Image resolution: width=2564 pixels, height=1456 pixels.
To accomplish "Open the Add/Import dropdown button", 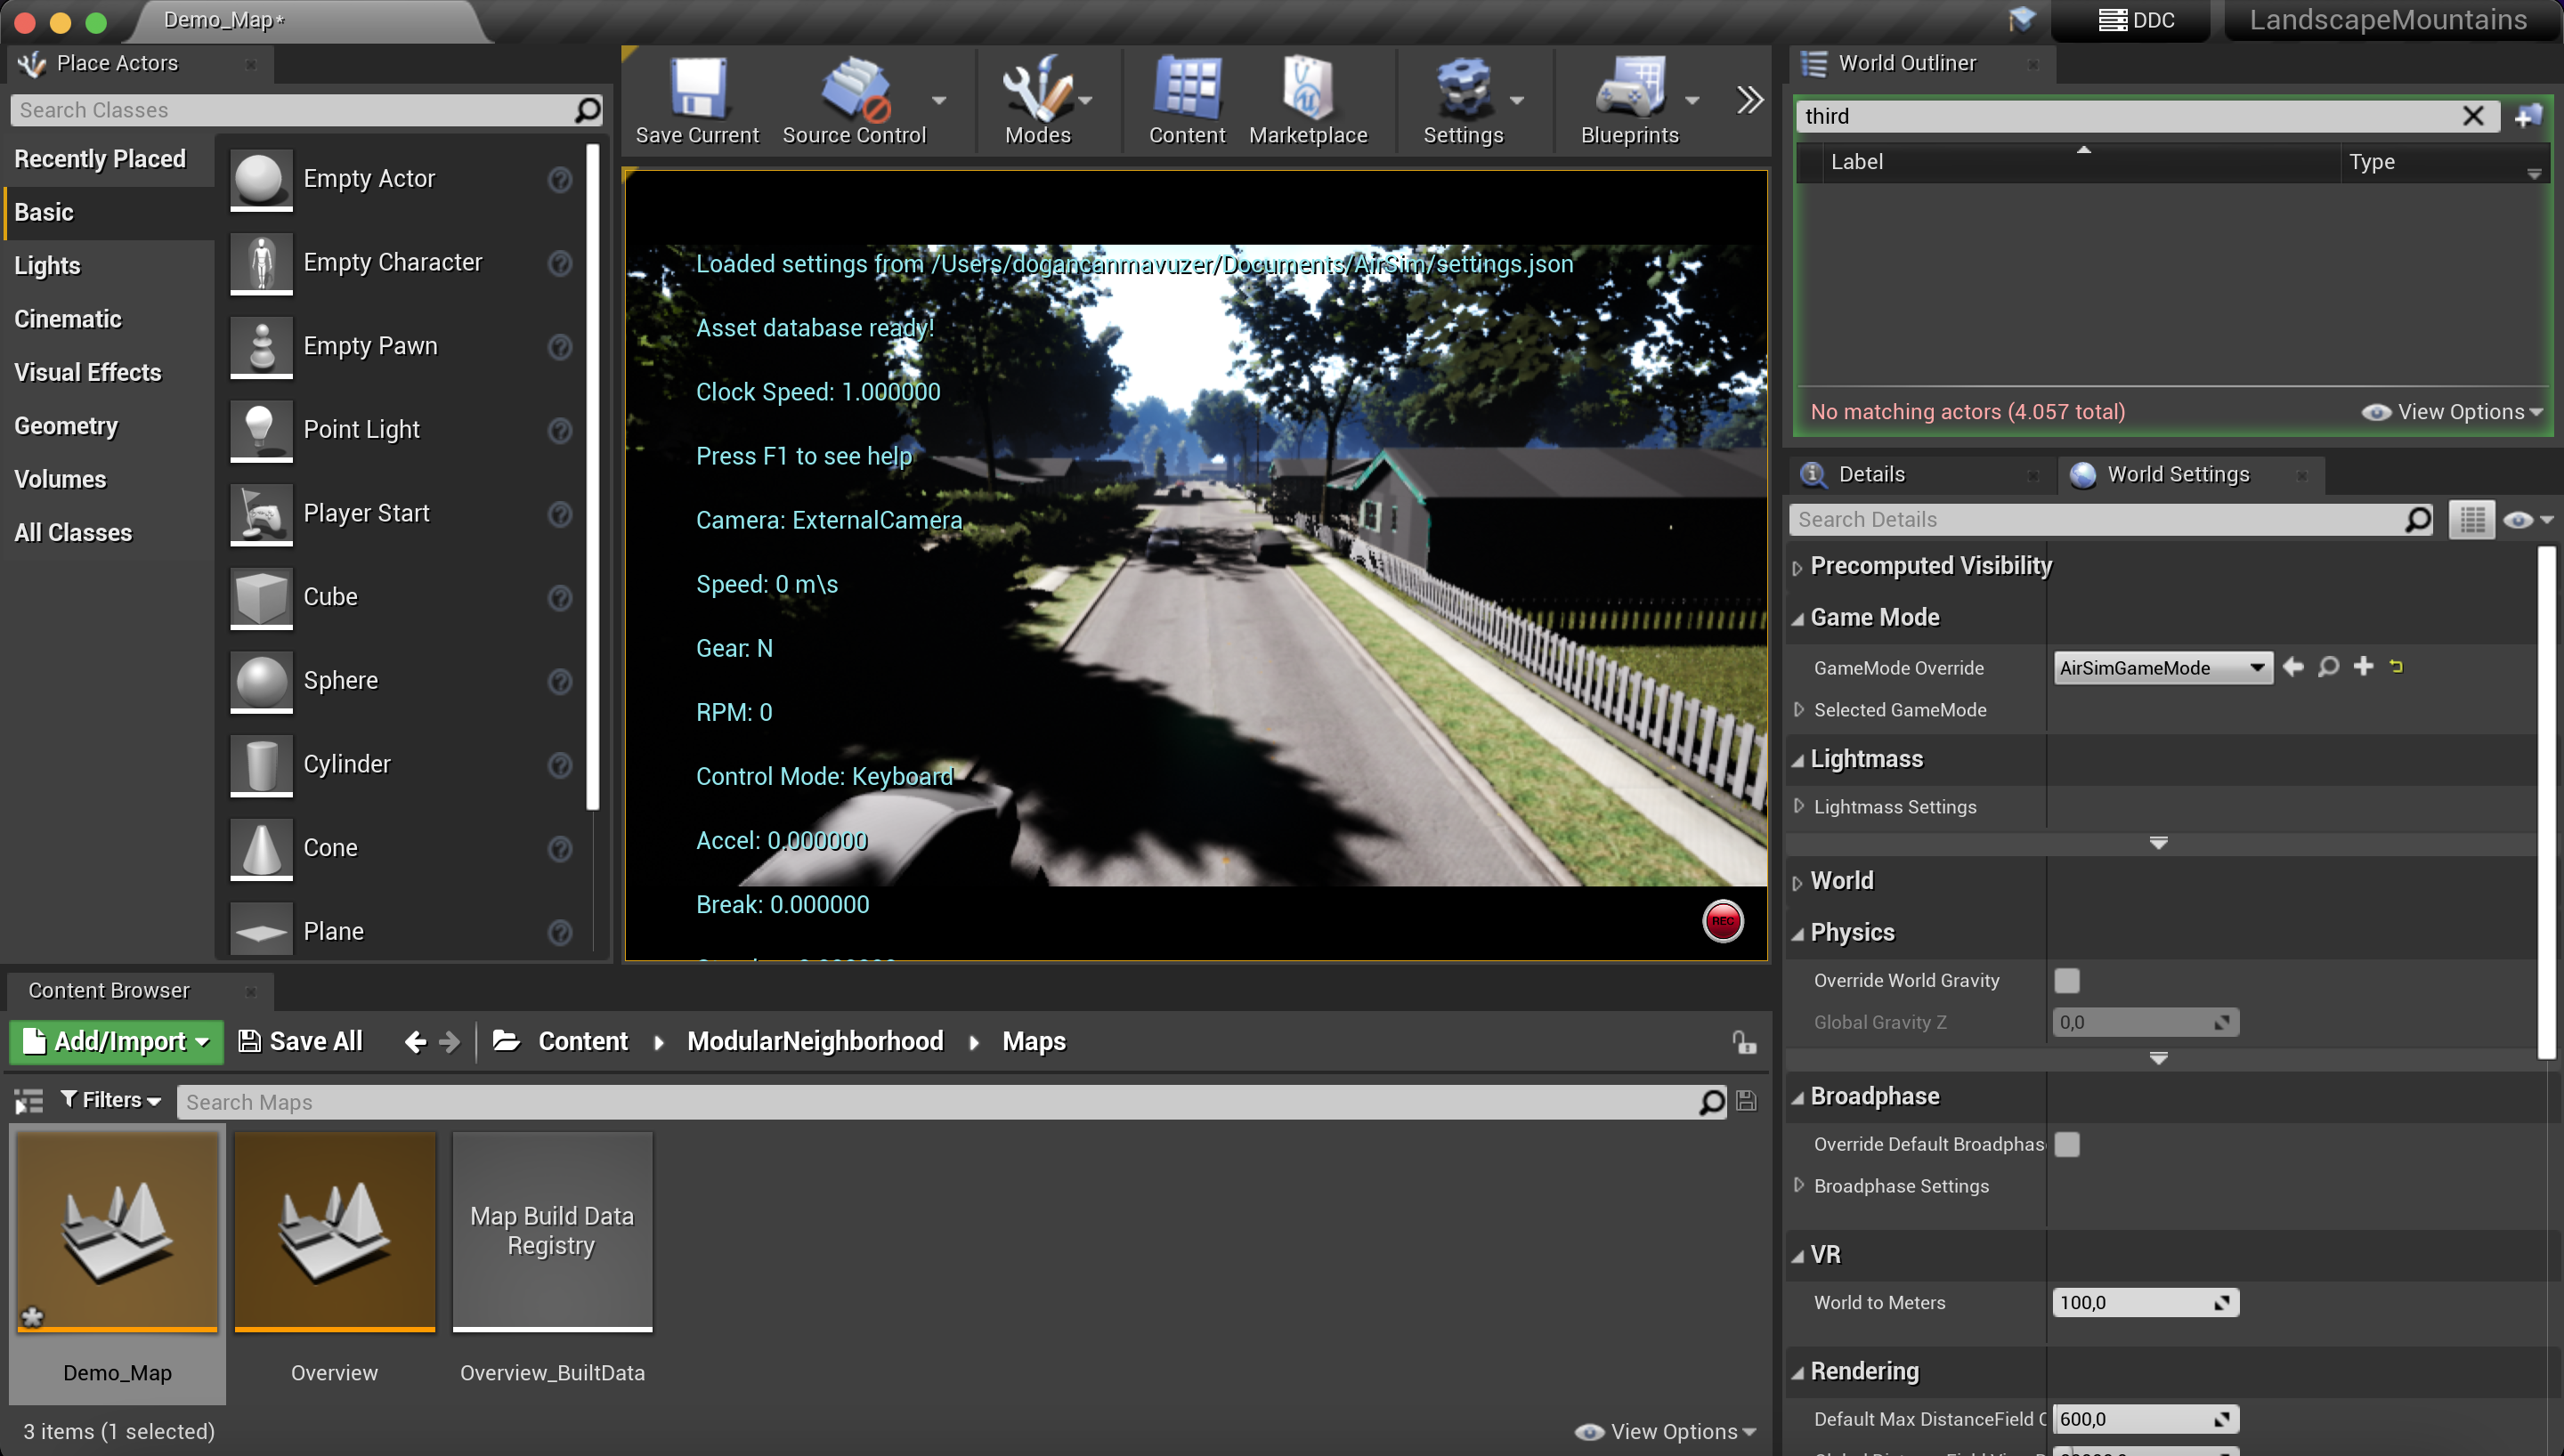I will [x=116, y=1042].
